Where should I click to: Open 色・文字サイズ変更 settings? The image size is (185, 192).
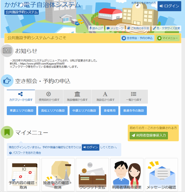coord(166,28)
